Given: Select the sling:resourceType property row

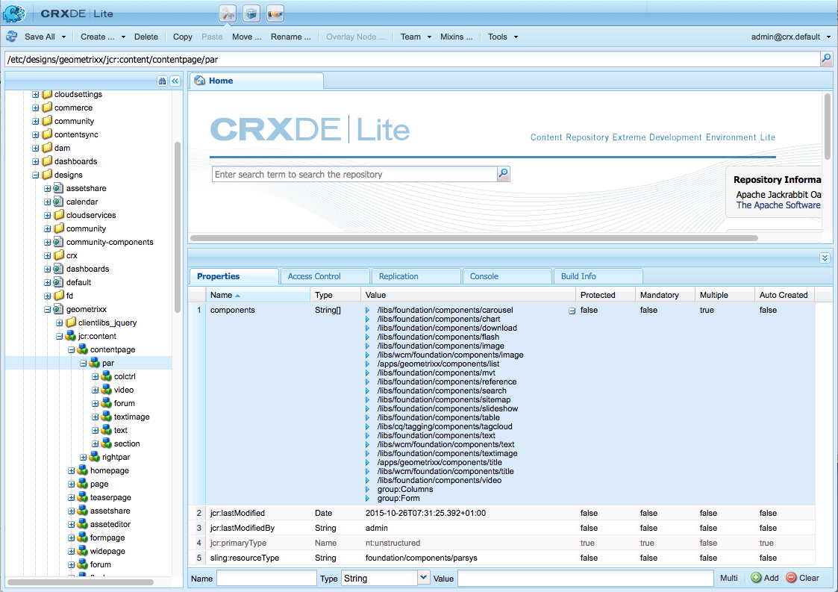Looking at the screenshot, I should click(501, 558).
